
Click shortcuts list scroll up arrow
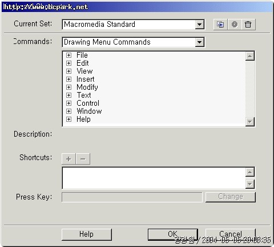point(250,172)
